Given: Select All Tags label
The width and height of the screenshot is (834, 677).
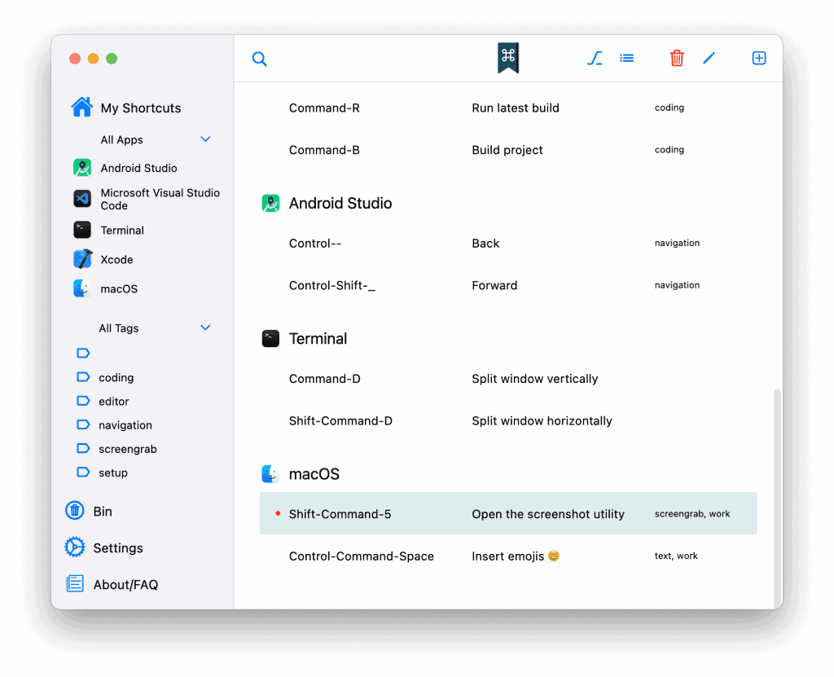Looking at the screenshot, I should point(119,328).
